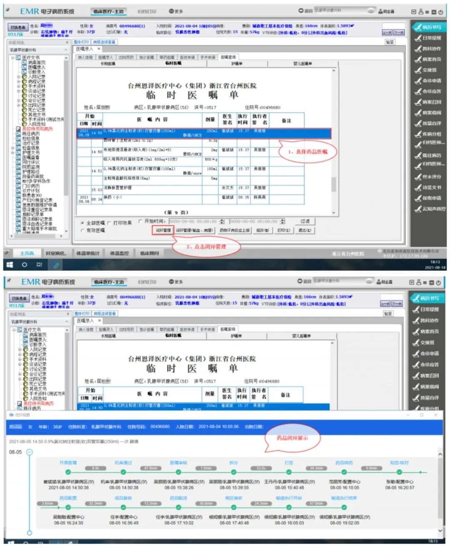This screenshot has width=450, height=547.
Task: Click the start time spinner arrows
Action: 222,222
